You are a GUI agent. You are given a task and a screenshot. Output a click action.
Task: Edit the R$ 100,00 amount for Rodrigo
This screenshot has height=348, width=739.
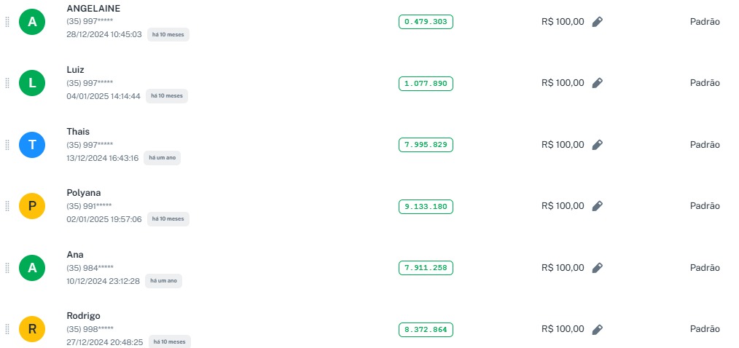(598, 329)
